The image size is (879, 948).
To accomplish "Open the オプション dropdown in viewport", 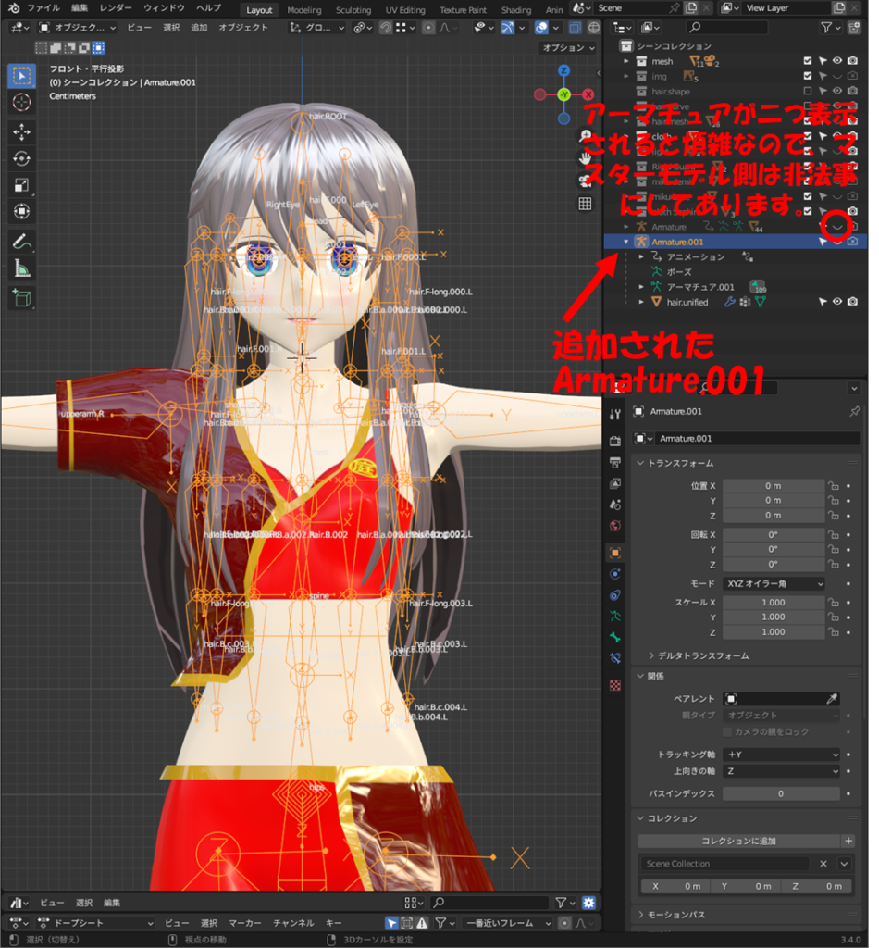I will pyautogui.click(x=567, y=48).
